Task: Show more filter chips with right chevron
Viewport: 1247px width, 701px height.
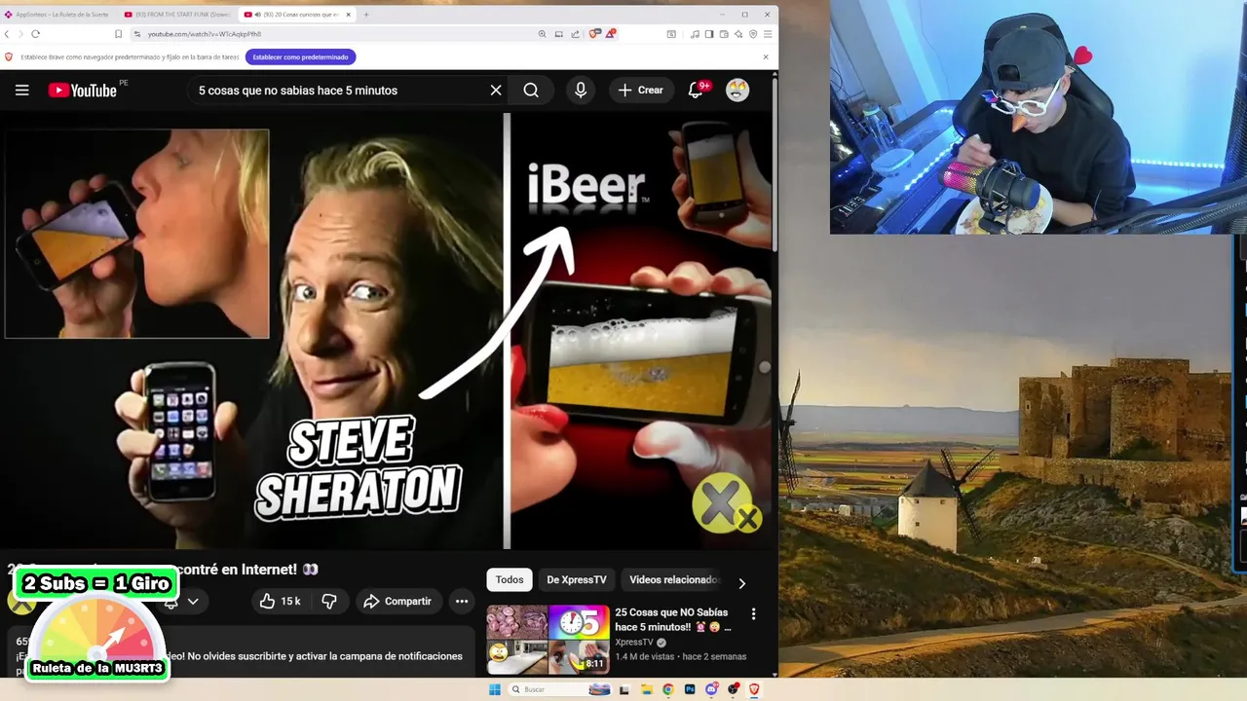Action: click(x=741, y=583)
